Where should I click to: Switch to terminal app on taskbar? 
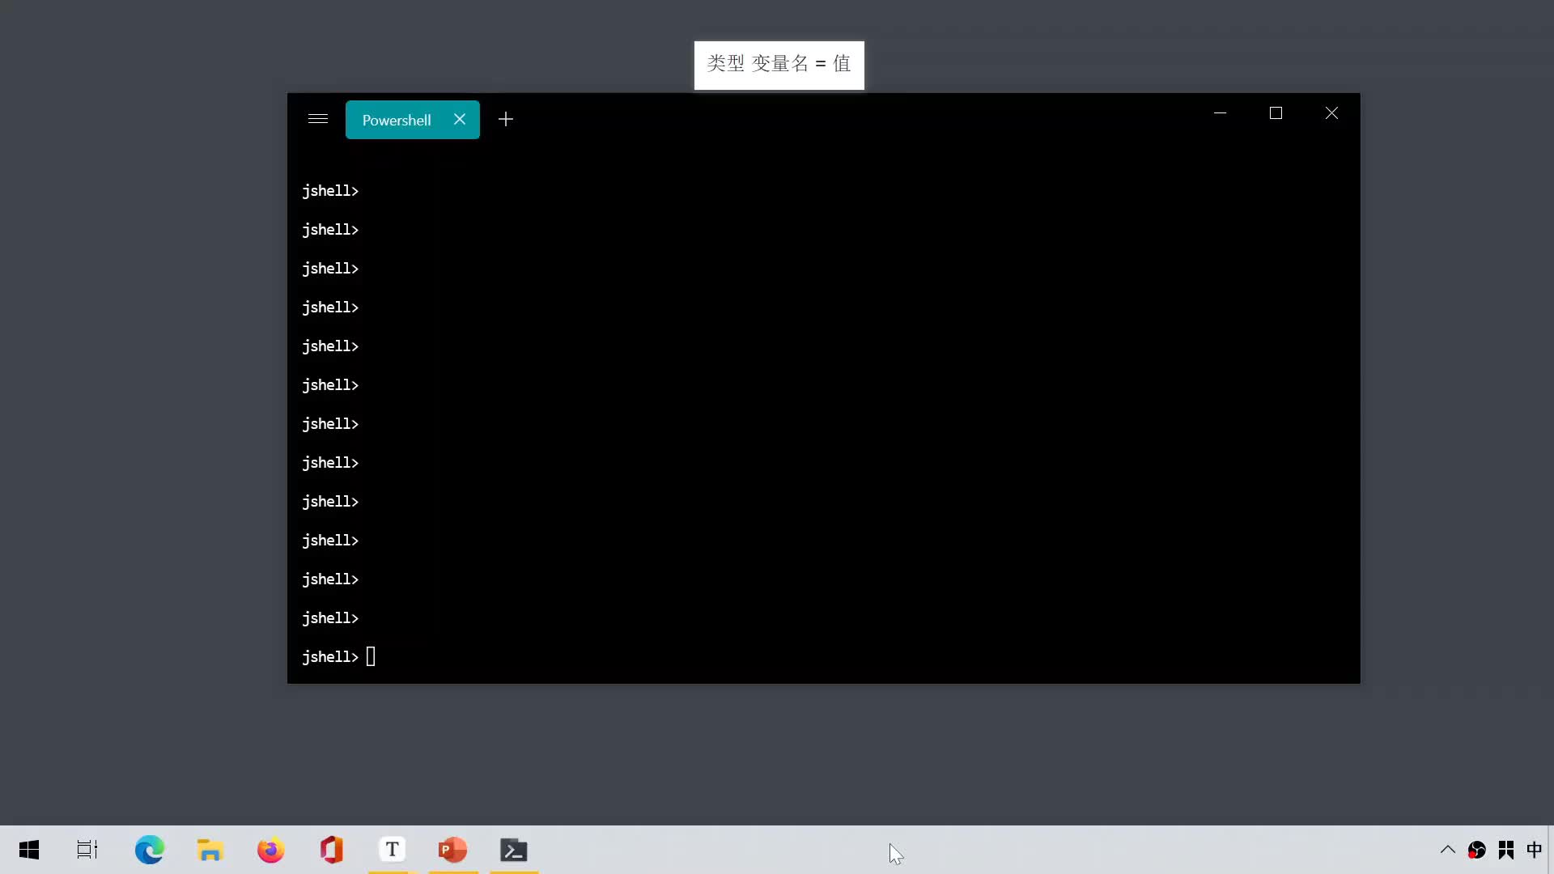514,850
